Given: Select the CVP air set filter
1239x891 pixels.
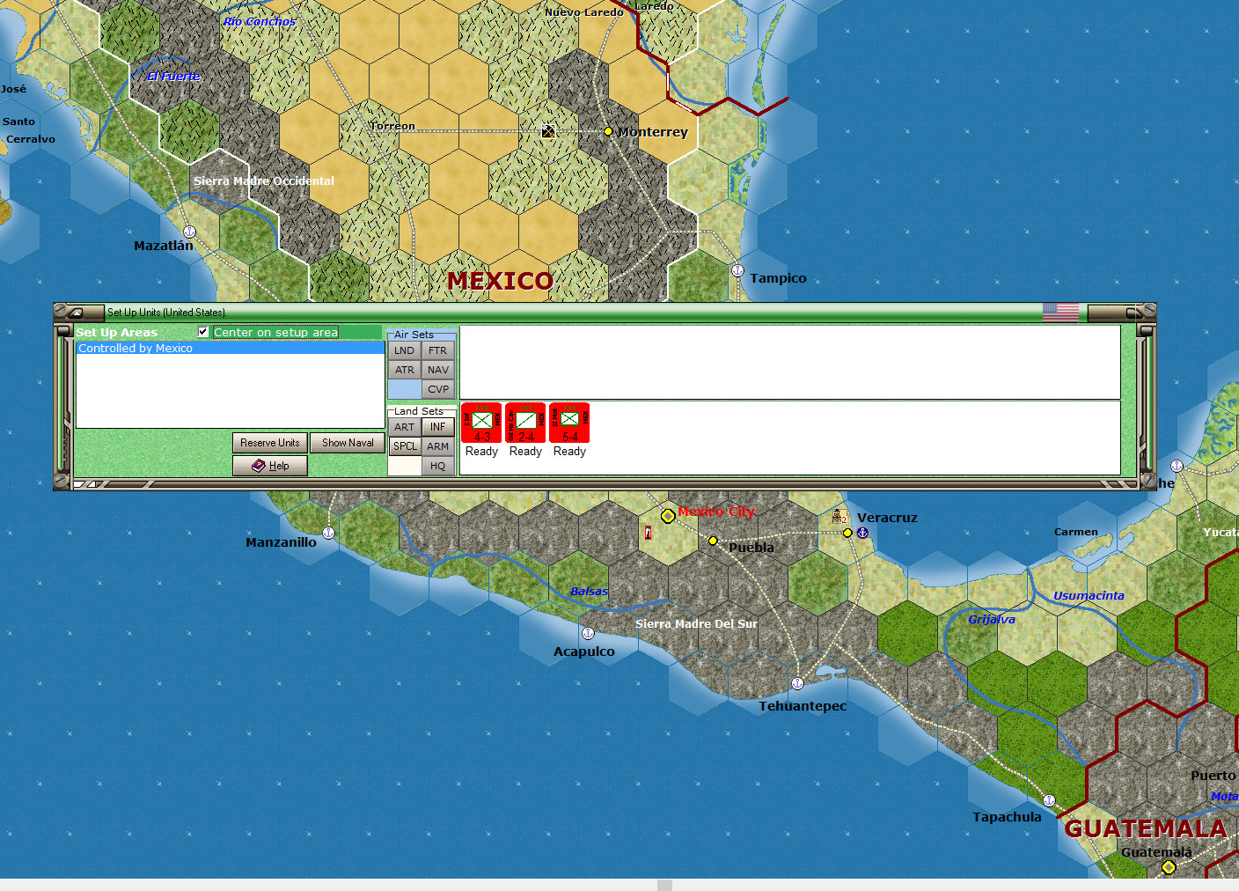Looking at the screenshot, I should [x=438, y=389].
